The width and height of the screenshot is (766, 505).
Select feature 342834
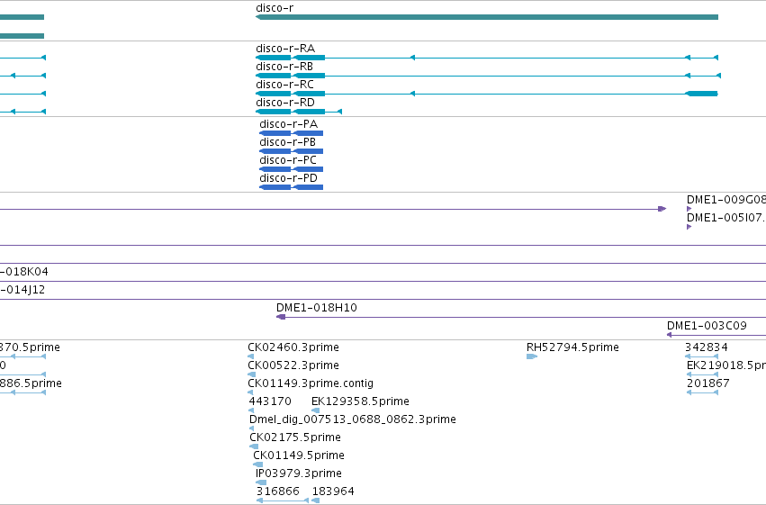coord(707,347)
